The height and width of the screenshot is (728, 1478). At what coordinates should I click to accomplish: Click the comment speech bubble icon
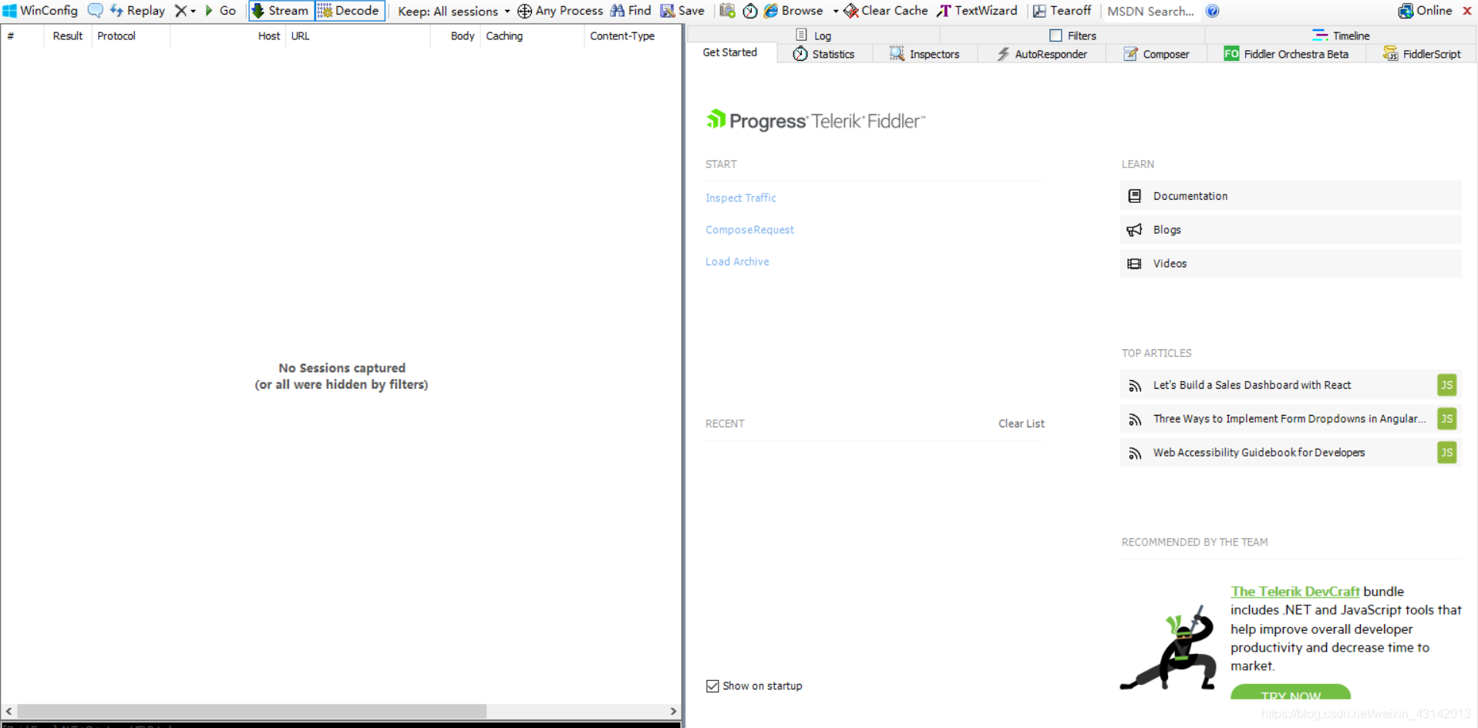(x=95, y=11)
